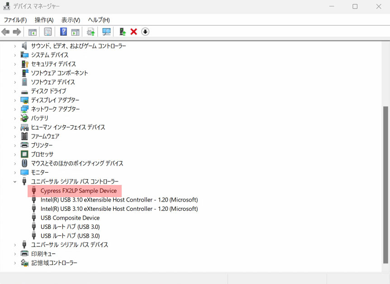Click the display adapter icon
The image size is (390, 284).
click(24, 100)
